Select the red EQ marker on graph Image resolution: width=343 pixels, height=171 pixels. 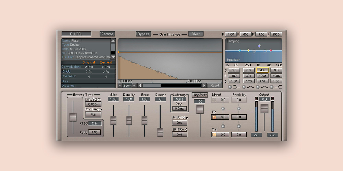pyautogui.click(x=271, y=50)
